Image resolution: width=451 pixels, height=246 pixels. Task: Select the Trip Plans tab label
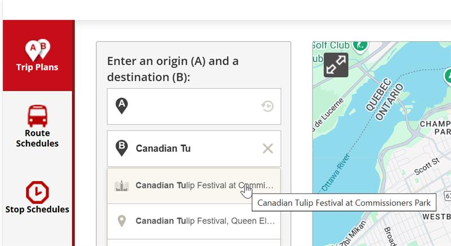click(x=37, y=67)
